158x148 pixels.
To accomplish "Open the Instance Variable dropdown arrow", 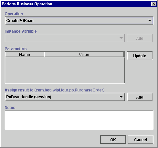I will (121, 38).
